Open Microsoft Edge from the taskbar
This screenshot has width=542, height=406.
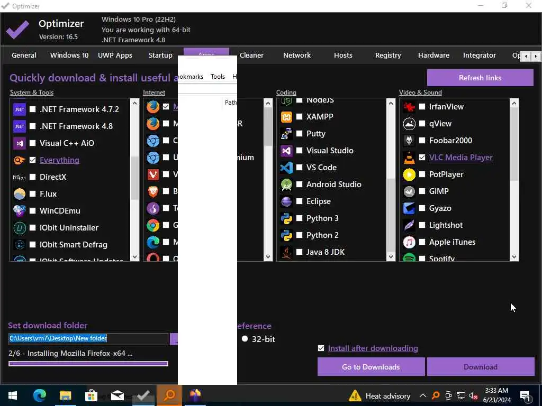(x=39, y=395)
